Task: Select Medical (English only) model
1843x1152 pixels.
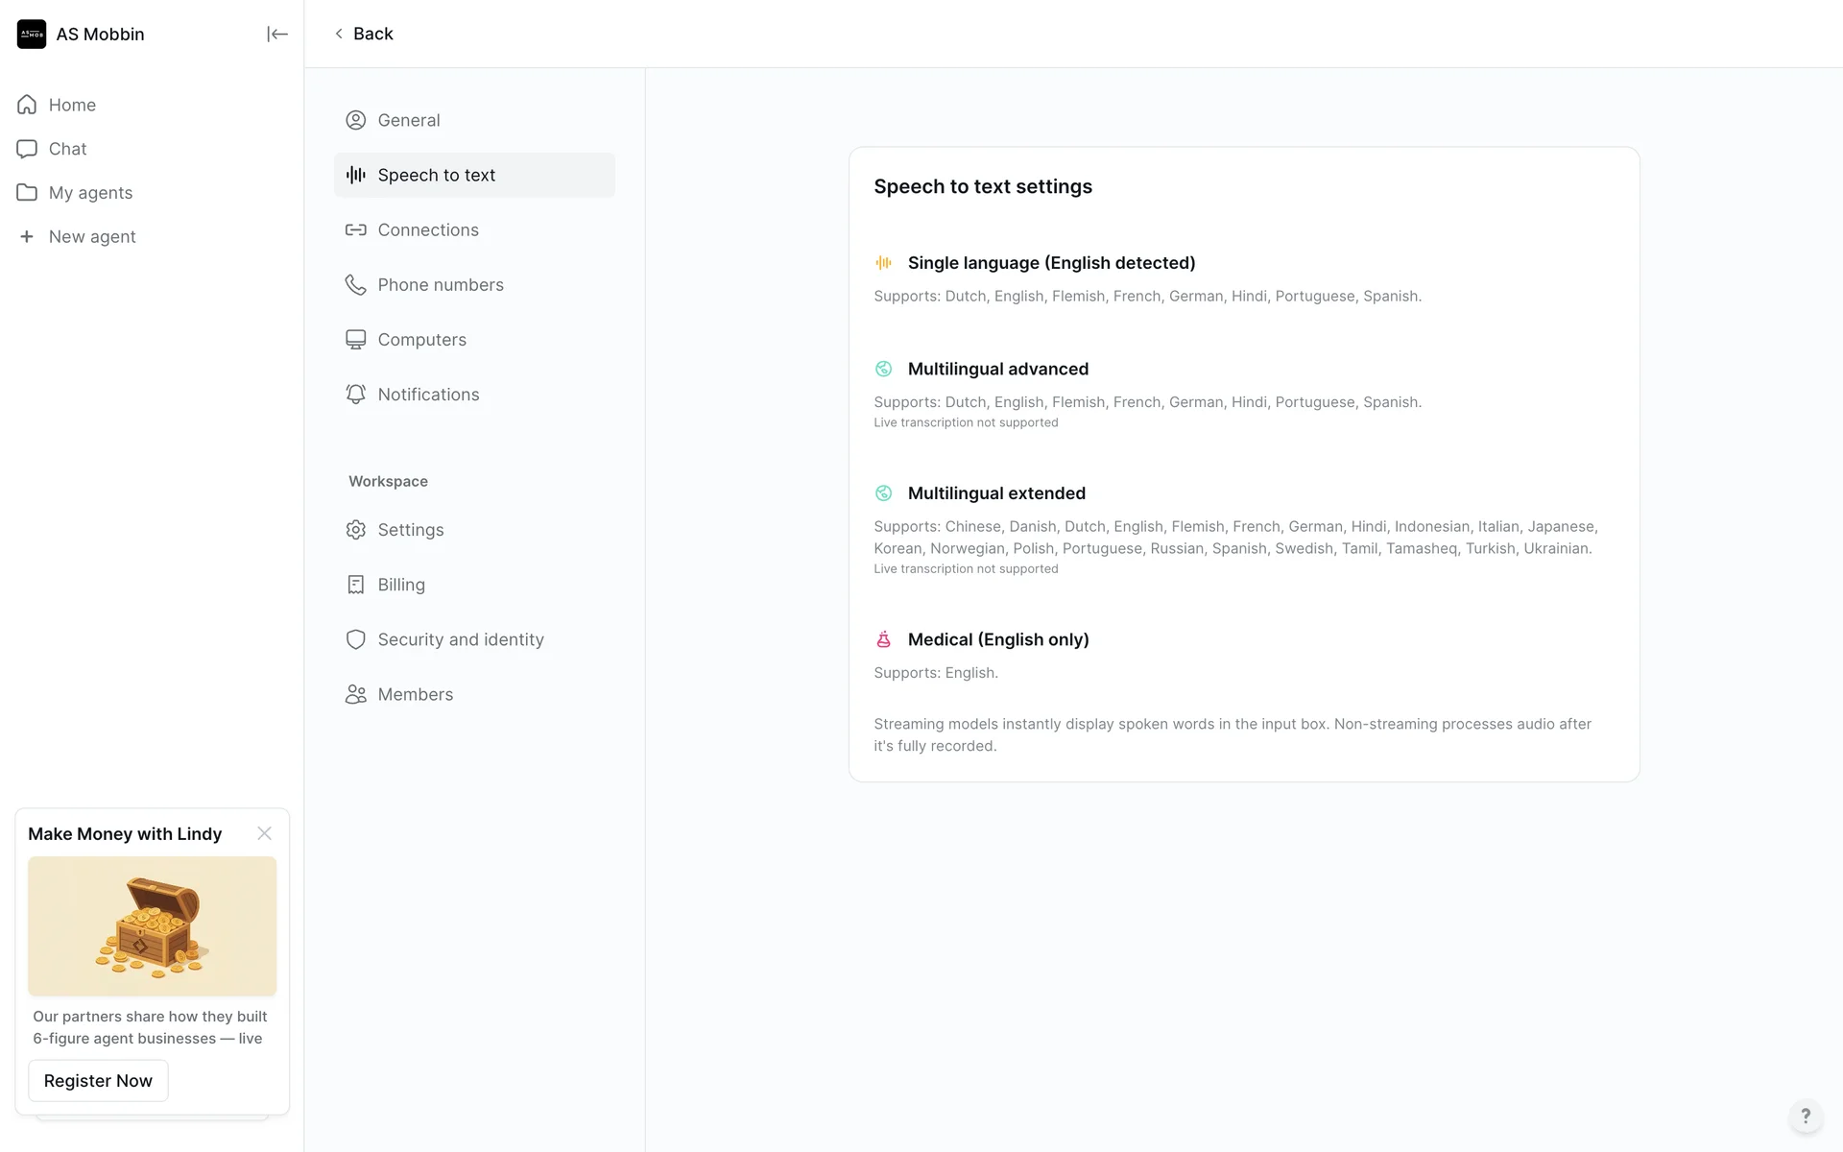Action: click(997, 639)
